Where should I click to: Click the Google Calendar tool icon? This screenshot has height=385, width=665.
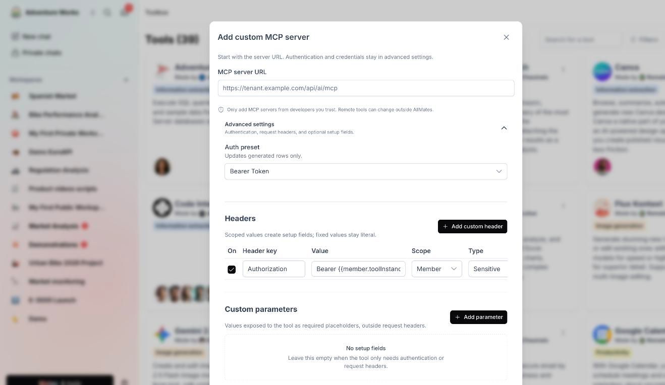(602, 335)
